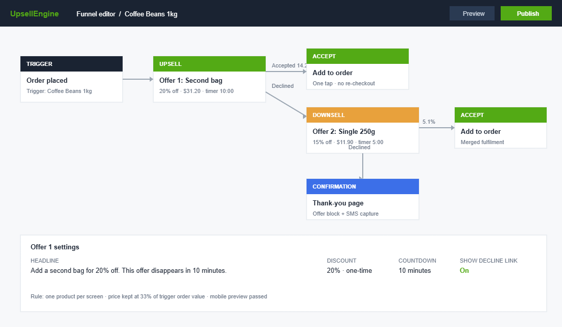Open the funnel Preview
Viewport: 562px width, 327px height.
pyautogui.click(x=472, y=13)
